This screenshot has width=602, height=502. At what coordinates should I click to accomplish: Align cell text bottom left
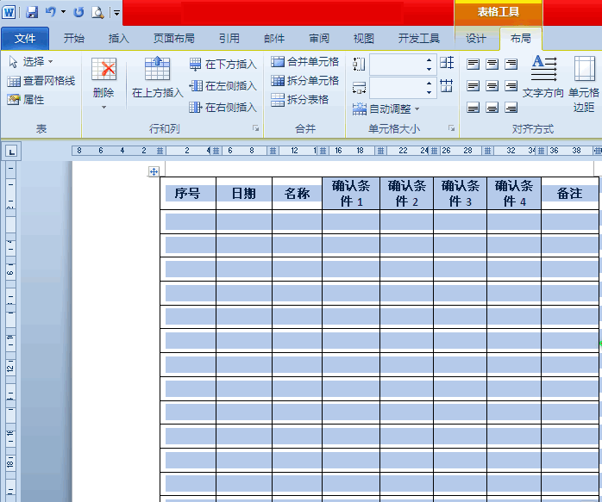pyautogui.click(x=473, y=108)
